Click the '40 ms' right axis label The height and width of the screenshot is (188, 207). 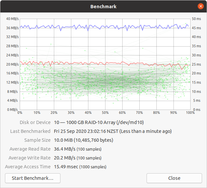tap(196, 37)
